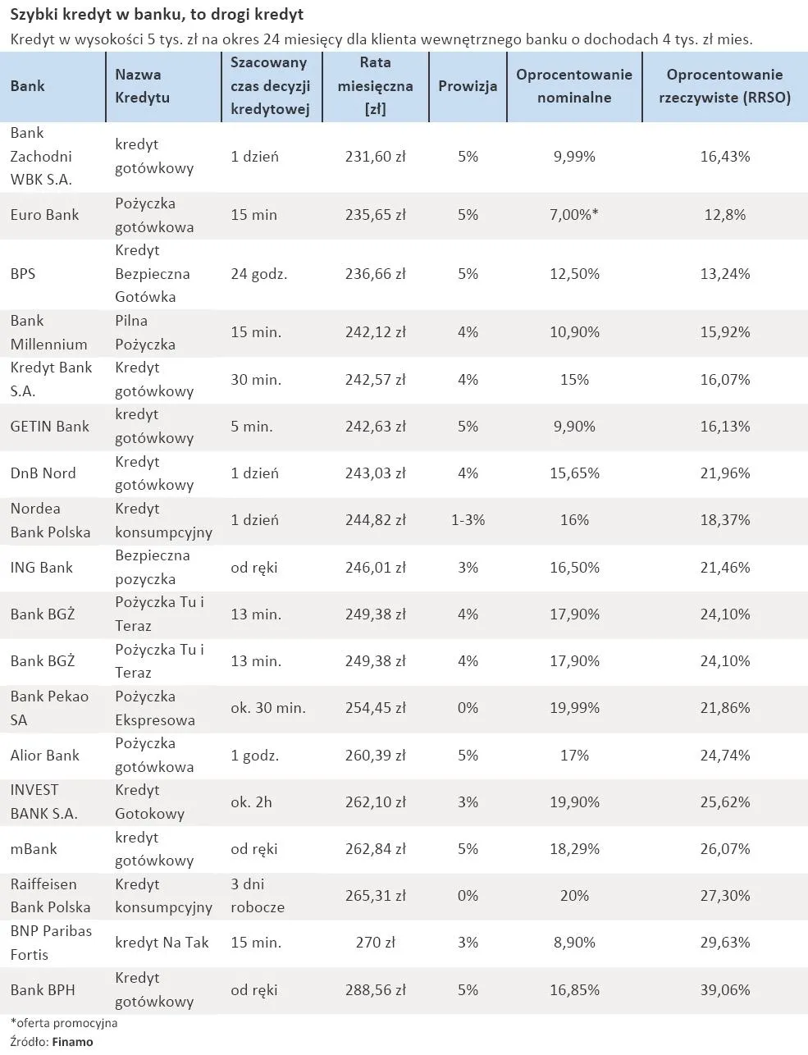Select the 1-3% commission for Nordea
Viewport: 808px width, 1055px height.
(x=468, y=520)
